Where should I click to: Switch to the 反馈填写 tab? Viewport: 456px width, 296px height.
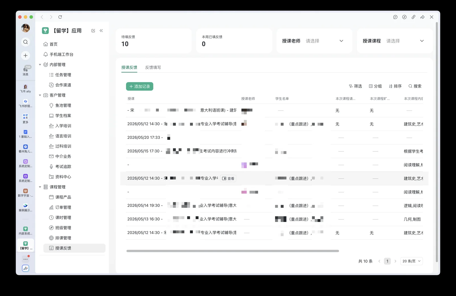pyautogui.click(x=153, y=67)
